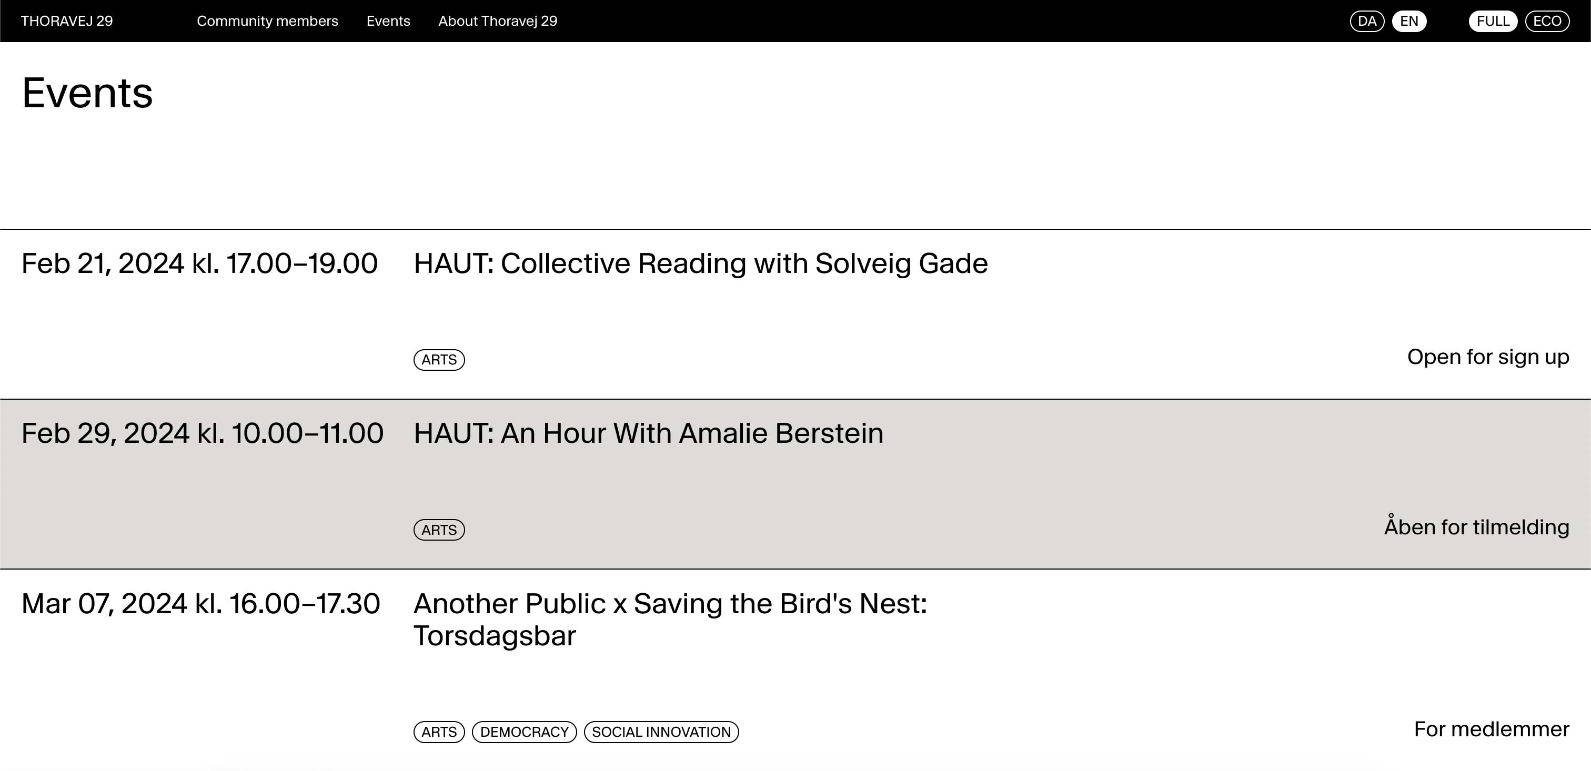Switch to ECO display mode
This screenshot has width=1591, height=771.
(1547, 21)
